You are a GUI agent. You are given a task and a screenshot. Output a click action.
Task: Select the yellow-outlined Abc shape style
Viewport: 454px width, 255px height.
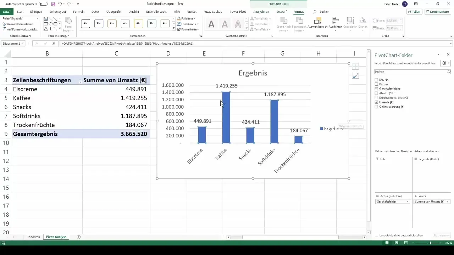pyautogui.click(x=138, y=24)
